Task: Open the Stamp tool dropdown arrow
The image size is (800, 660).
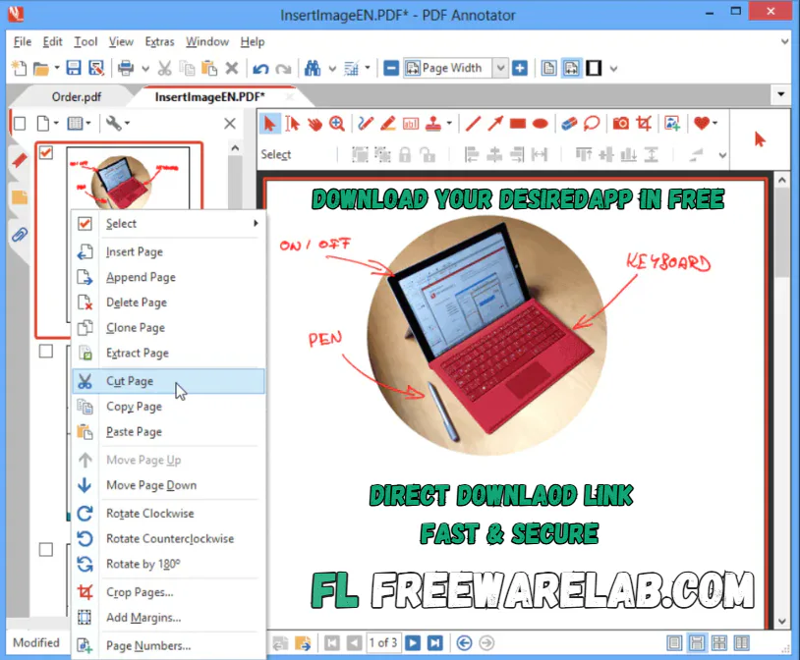Action: (449, 123)
